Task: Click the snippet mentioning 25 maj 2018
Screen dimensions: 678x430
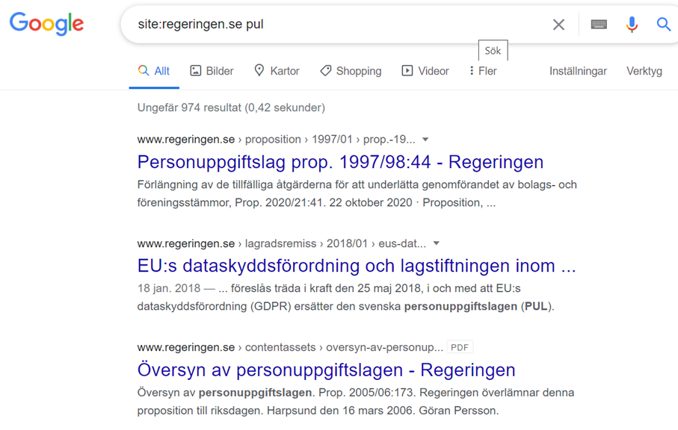Action: pos(346,297)
